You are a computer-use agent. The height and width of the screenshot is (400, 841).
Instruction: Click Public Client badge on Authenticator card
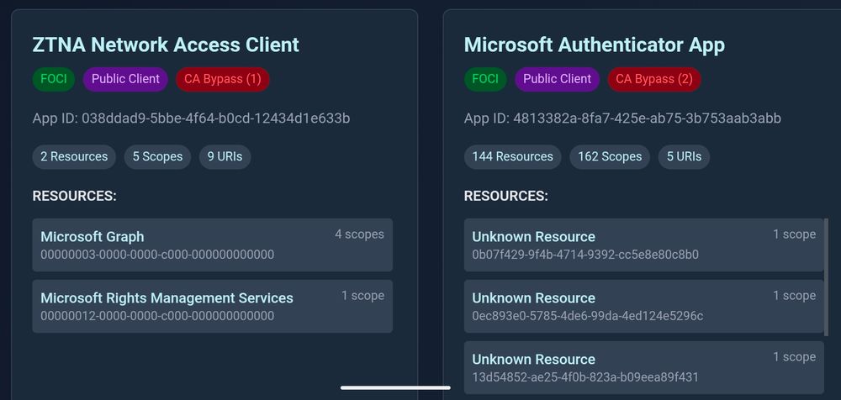point(558,79)
